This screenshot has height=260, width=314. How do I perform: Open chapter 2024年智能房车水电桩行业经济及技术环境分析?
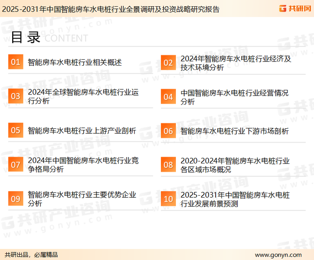236,63
